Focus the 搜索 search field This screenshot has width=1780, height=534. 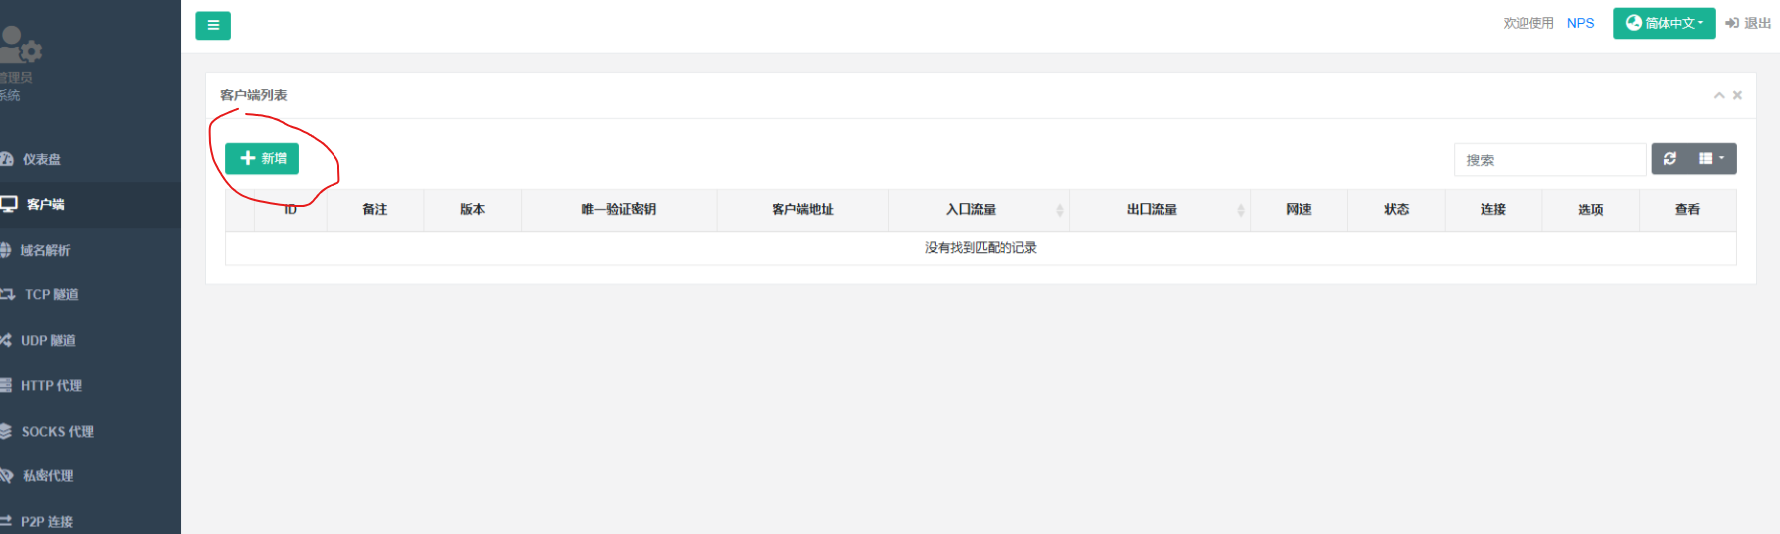pos(1549,160)
